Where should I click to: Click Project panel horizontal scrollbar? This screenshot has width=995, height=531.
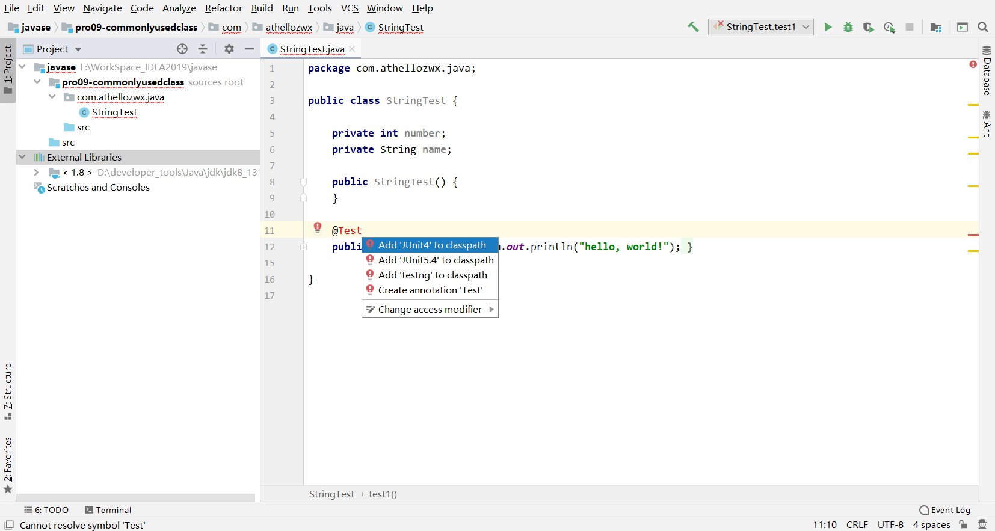tap(135, 498)
